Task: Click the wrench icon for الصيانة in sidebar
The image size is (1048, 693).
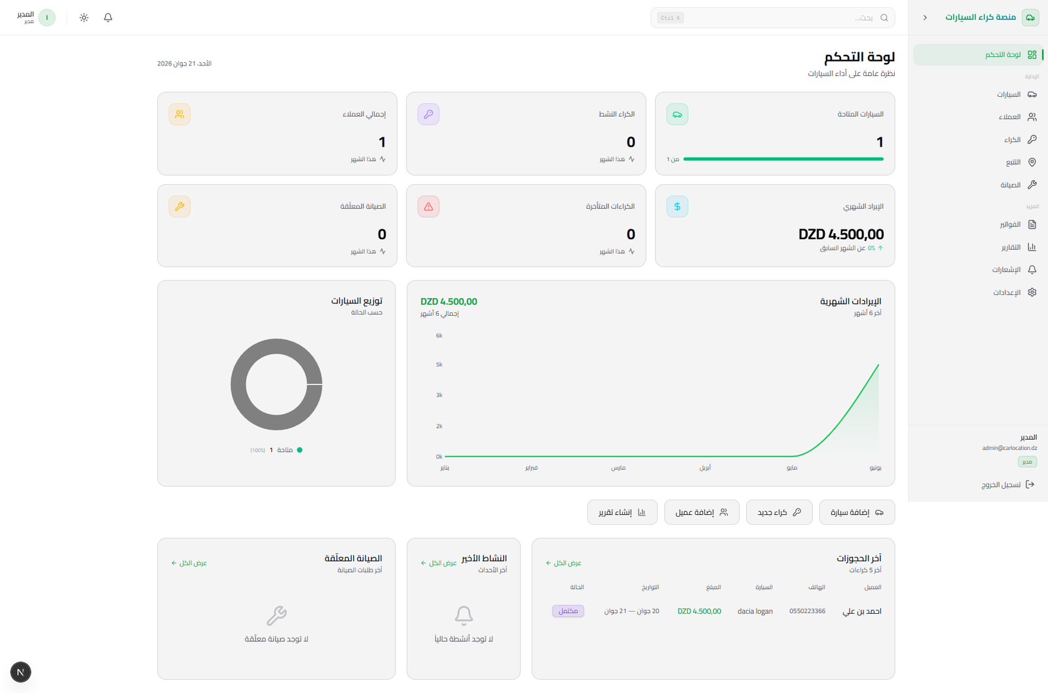Action: pyautogui.click(x=1032, y=185)
